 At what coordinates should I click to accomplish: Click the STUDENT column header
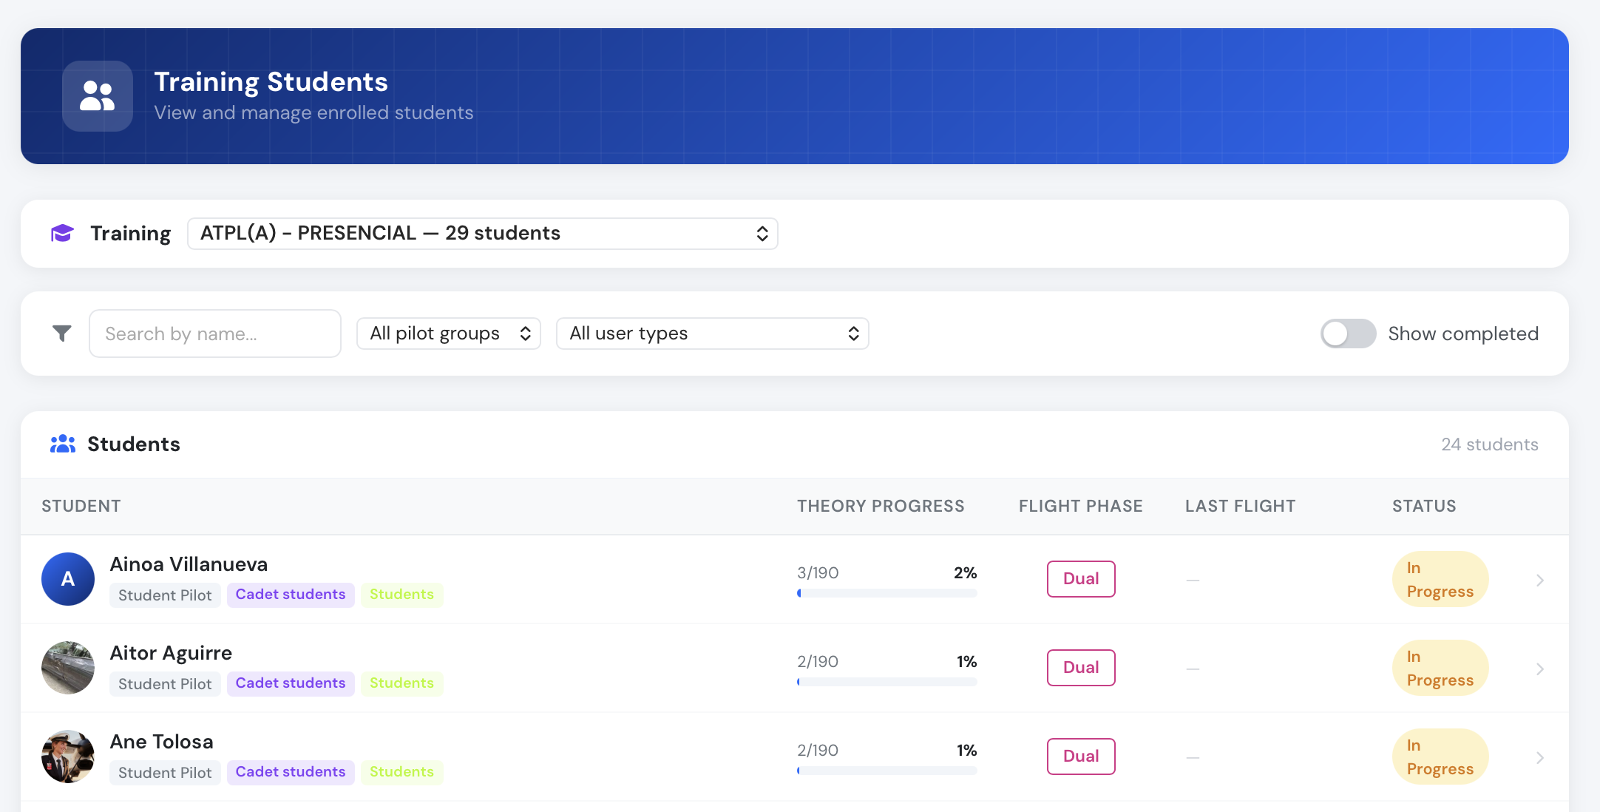[81, 506]
